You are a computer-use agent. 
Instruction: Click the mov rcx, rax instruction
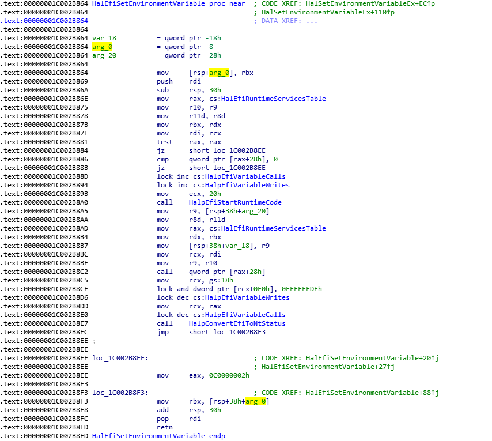click(x=189, y=306)
